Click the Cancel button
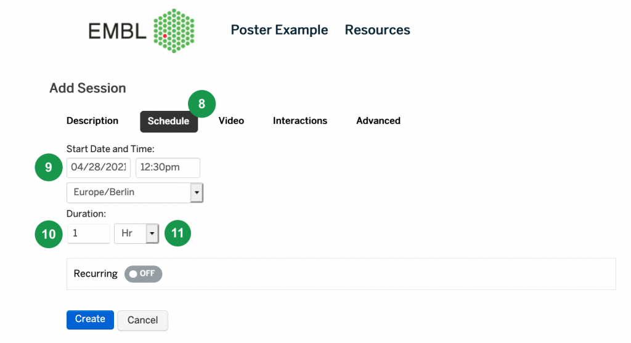Image resolution: width=631 pixels, height=343 pixels. click(143, 320)
